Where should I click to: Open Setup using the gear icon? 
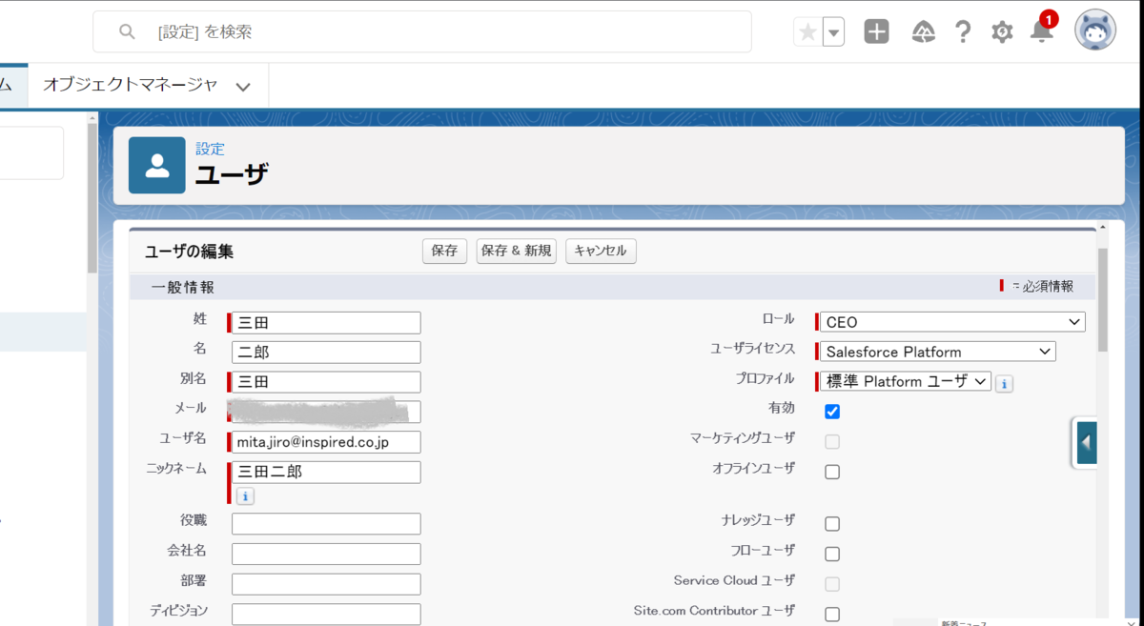[1002, 30]
